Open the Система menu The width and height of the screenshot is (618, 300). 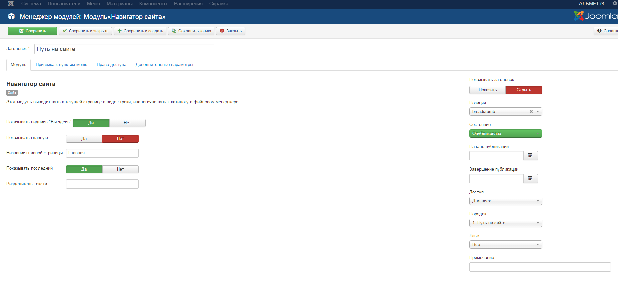coord(31,4)
